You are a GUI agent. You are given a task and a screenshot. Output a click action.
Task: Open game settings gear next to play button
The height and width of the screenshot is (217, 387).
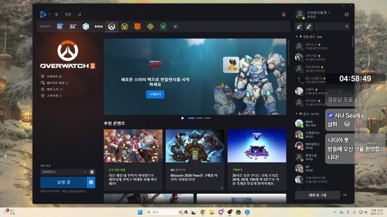tap(91, 182)
